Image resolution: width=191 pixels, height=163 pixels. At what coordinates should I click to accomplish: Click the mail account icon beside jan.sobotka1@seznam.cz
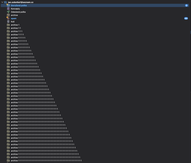(6, 2)
